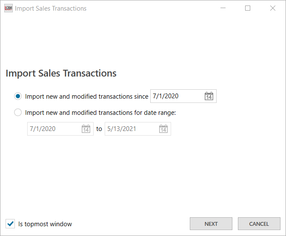
Task: Open calendar picker for range end date
Action: [163, 129]
